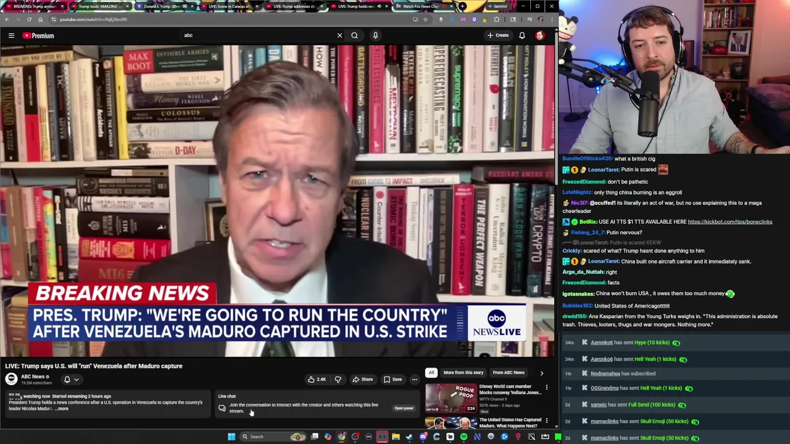The width and height of the screenshot is (790, 444).
Task: Open the account avatar menu
Action: tap(540, 36)
